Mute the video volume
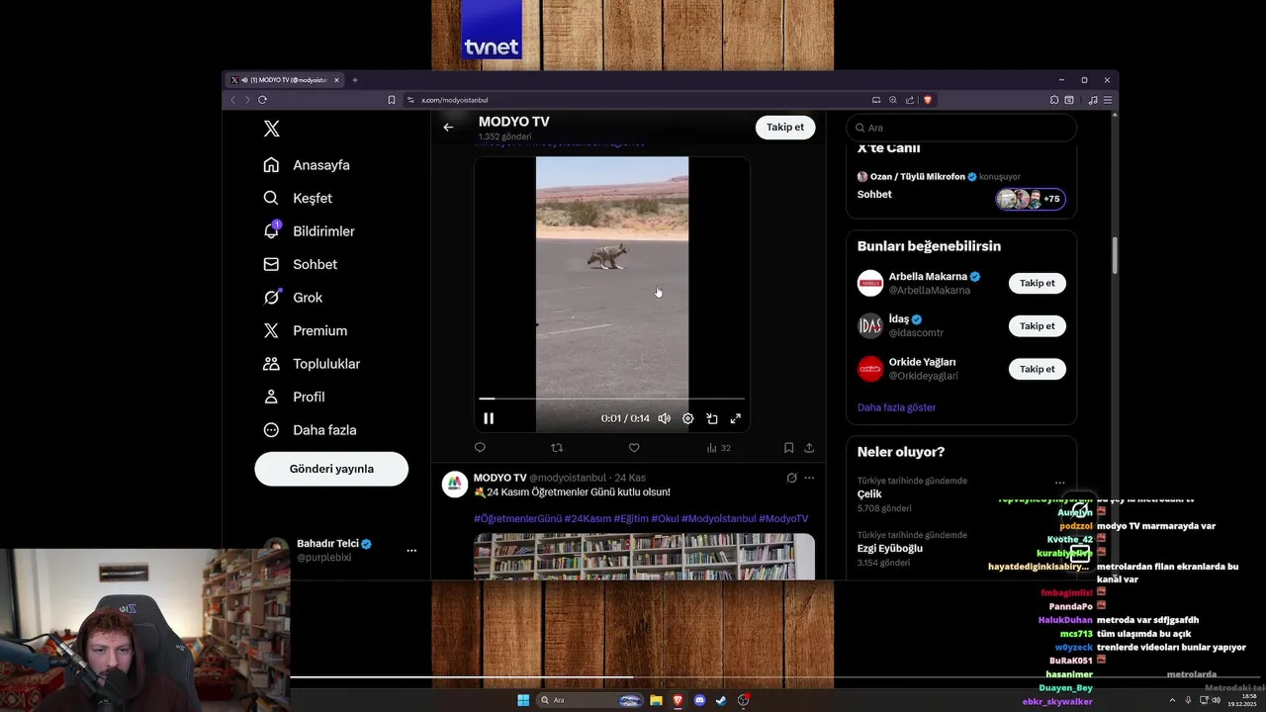This screenshot has height=712, width=1266. [665, 418]
